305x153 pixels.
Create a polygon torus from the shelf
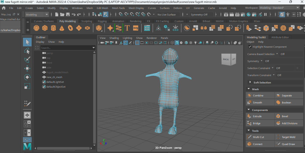coord(70,28)
